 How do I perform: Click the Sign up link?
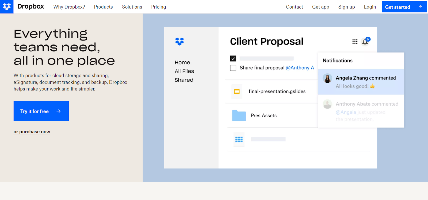pyautogui.click(x=346, y=7)
